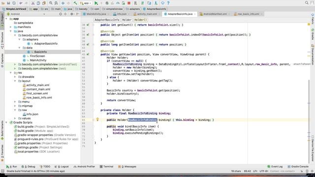Click Collapse All icon in Project panel

coord(65,14)
